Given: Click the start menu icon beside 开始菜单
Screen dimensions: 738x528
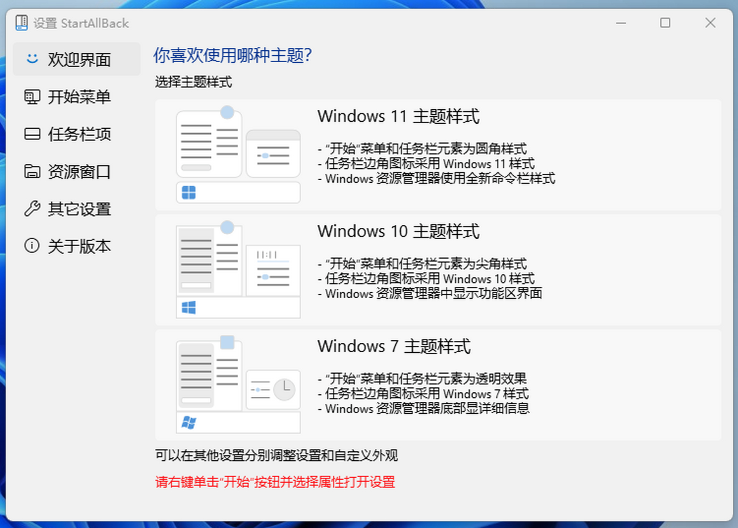Looking at the screenshot, I should (x=32, y=97).
